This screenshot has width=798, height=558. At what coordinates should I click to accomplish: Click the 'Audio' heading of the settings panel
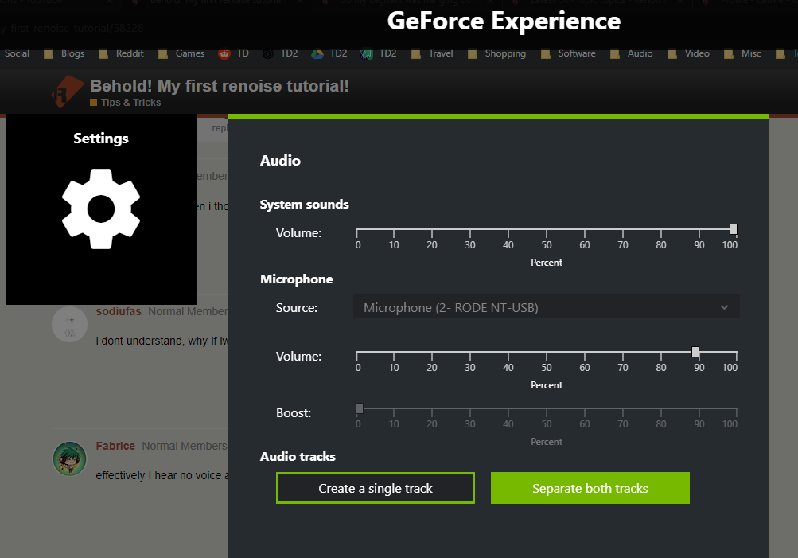click(280, 160)
